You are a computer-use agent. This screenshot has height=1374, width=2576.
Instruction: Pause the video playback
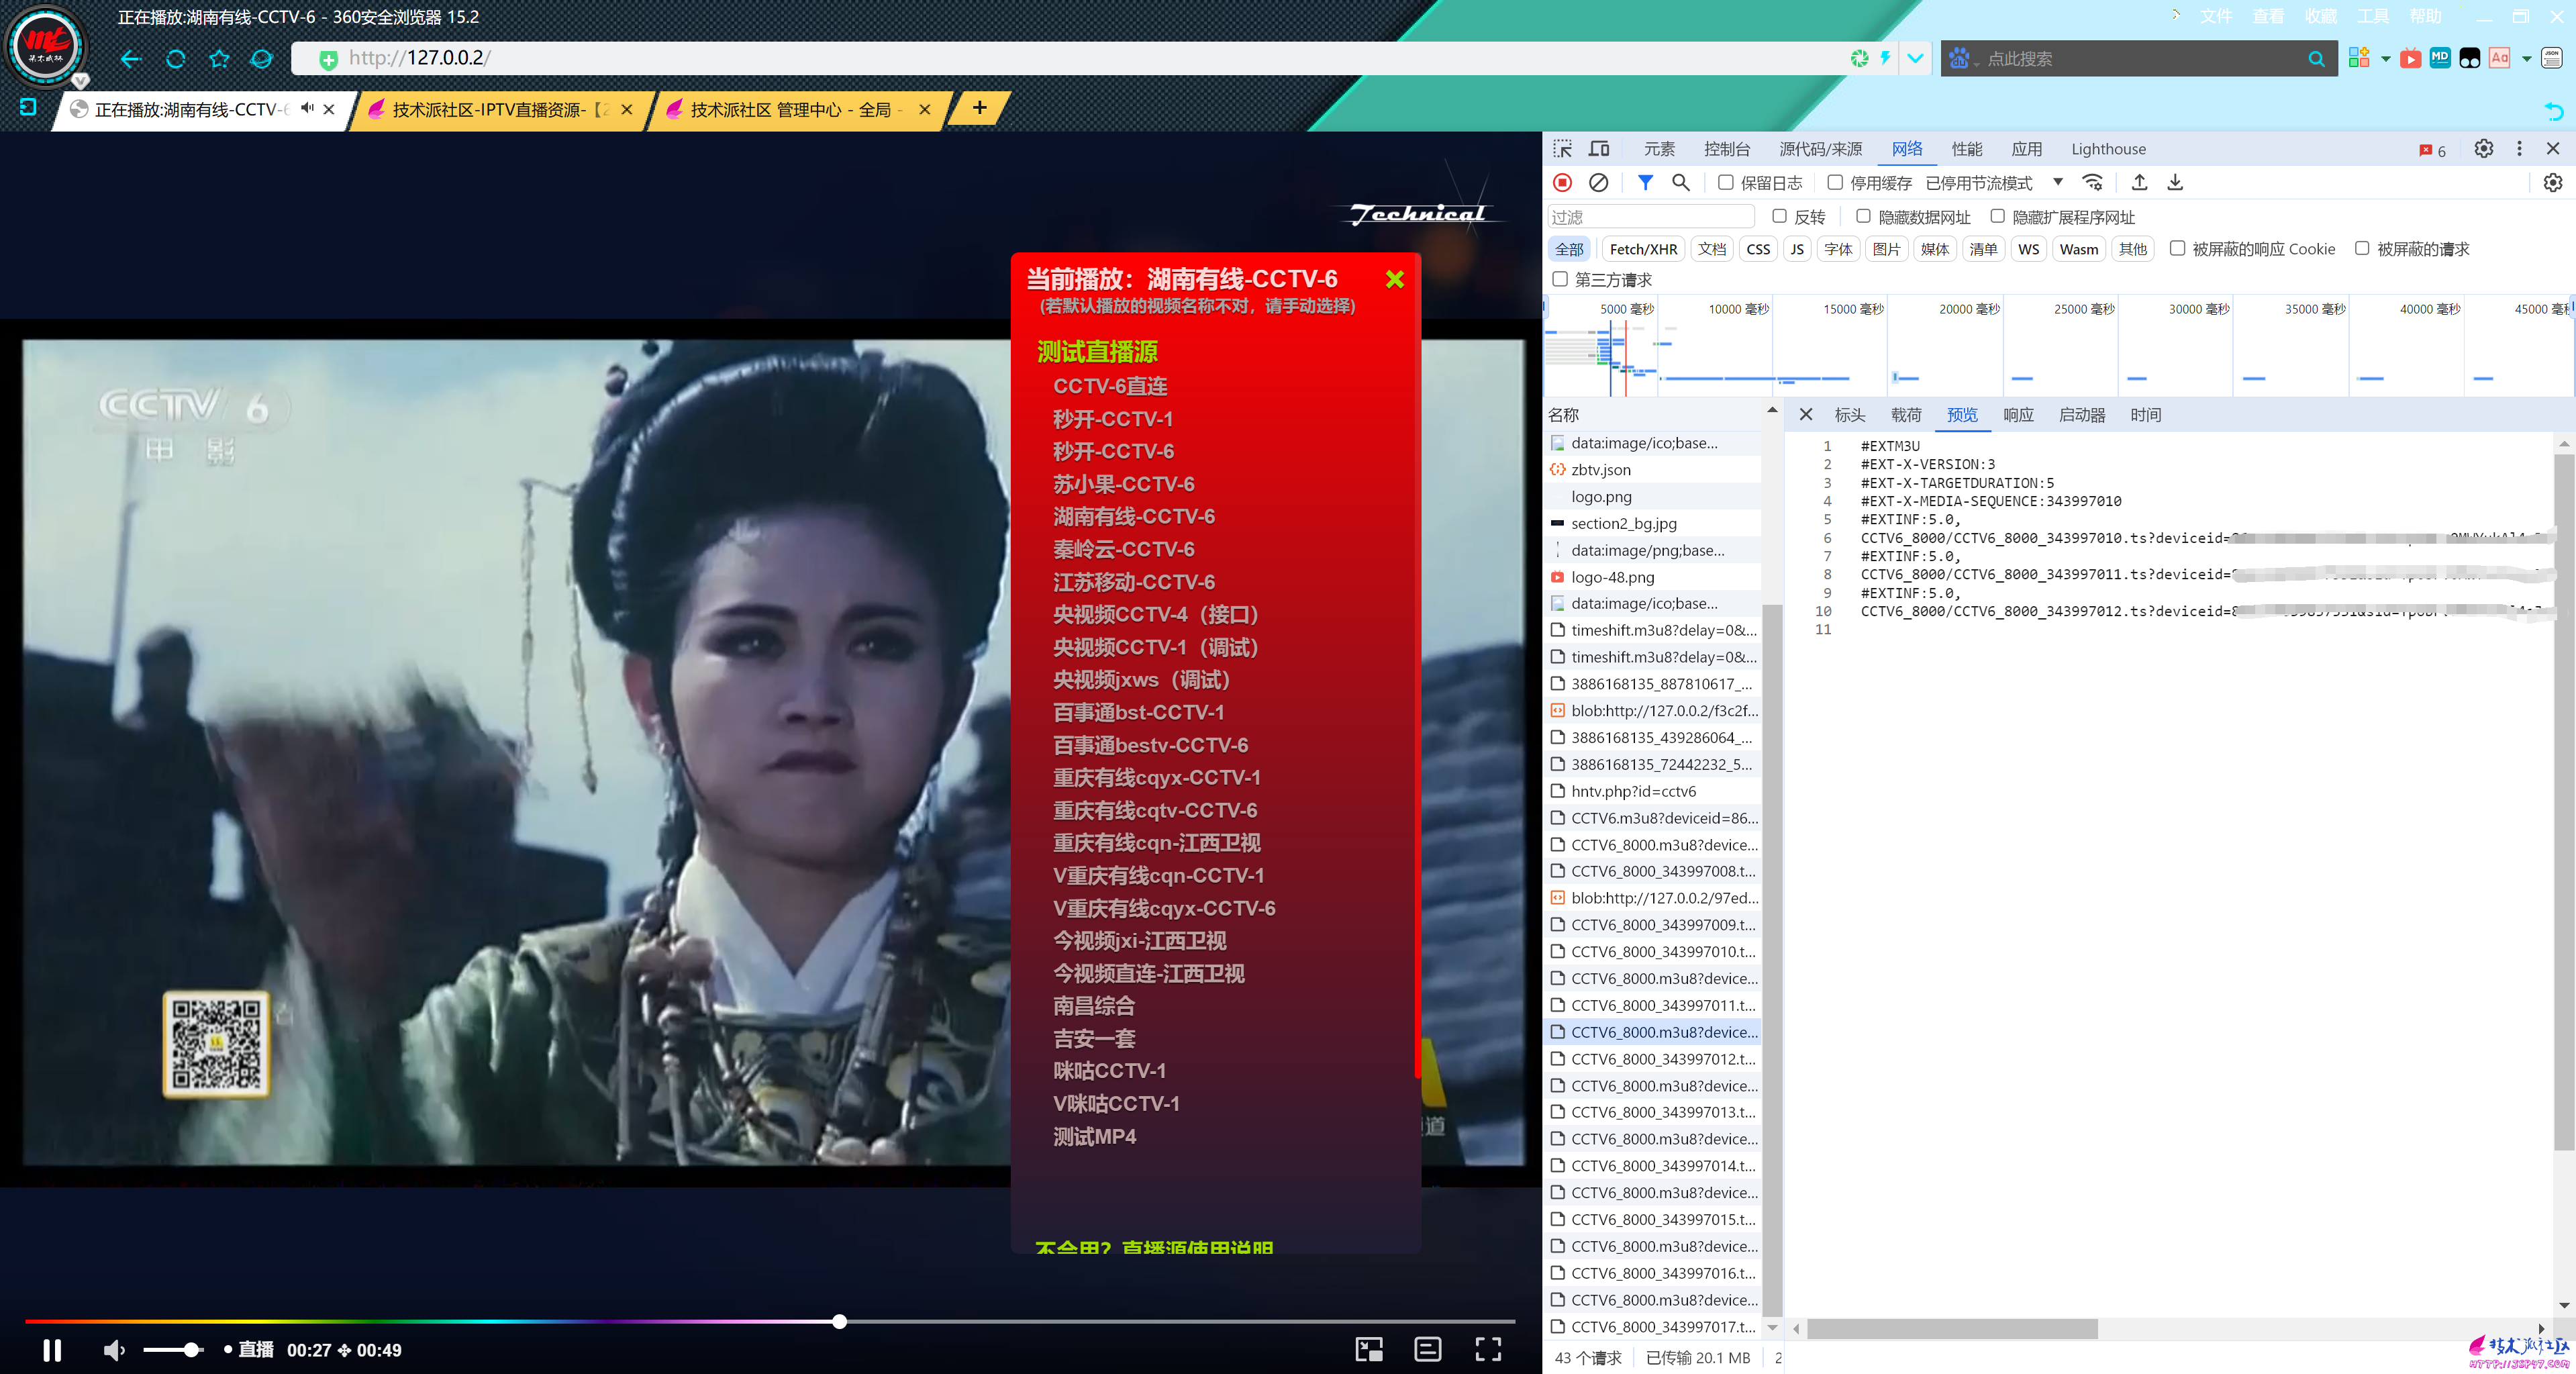click(52, 1350)
